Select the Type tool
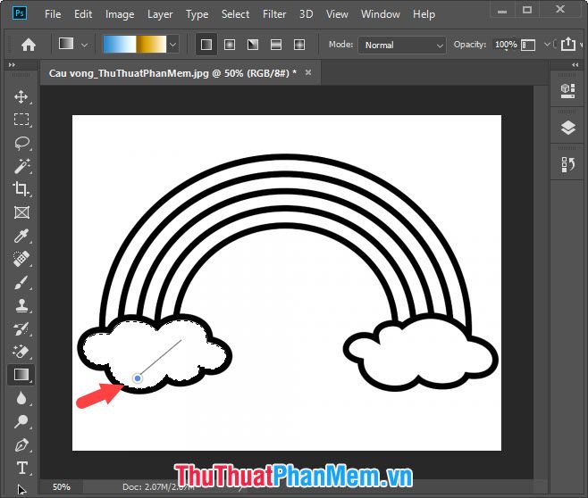 [21, 468]
